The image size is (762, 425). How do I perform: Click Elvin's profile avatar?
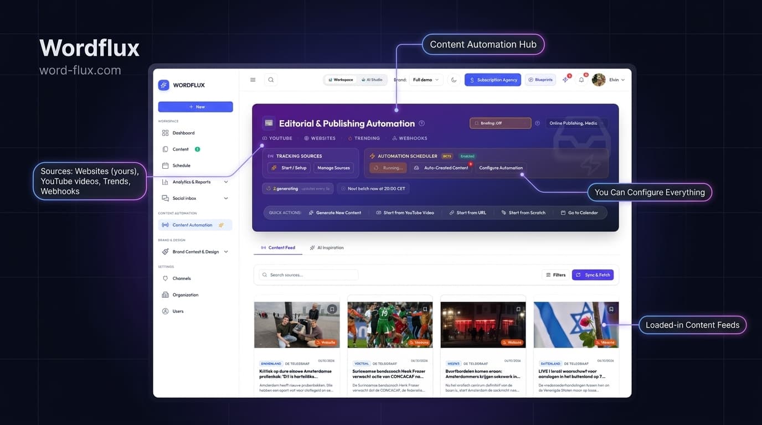coord(599,80)
